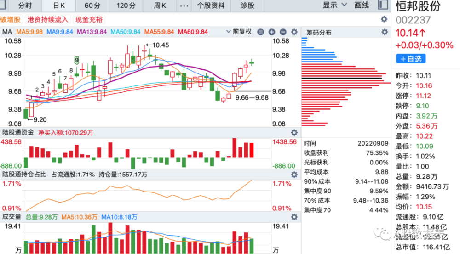
Task: Open 筹码分布 panel settings gear
Action: point(385,32)
